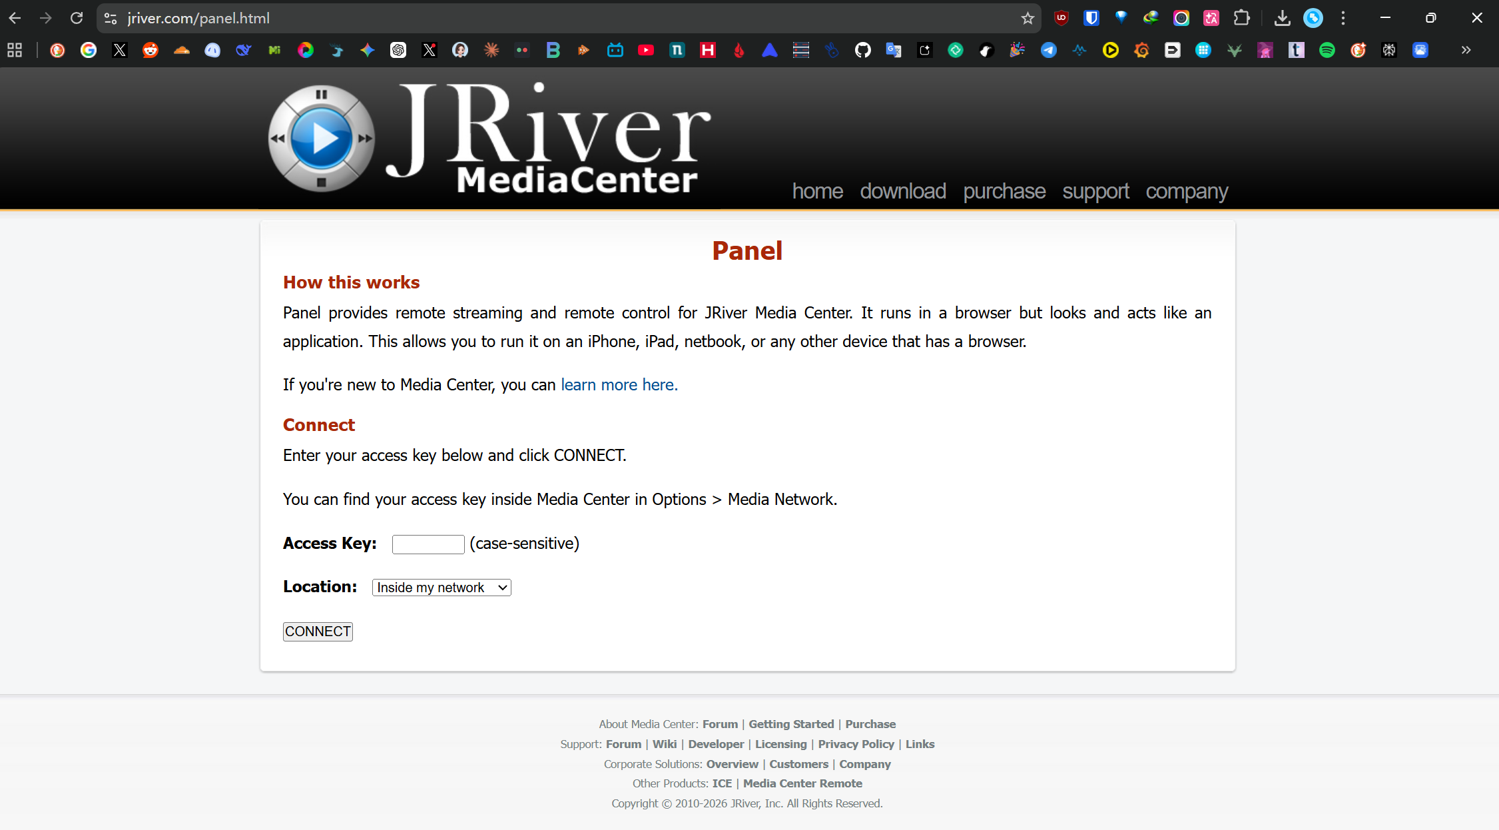The image size is (1499, 830).
Task: Go to the download nav item
Action: [902, 191]
